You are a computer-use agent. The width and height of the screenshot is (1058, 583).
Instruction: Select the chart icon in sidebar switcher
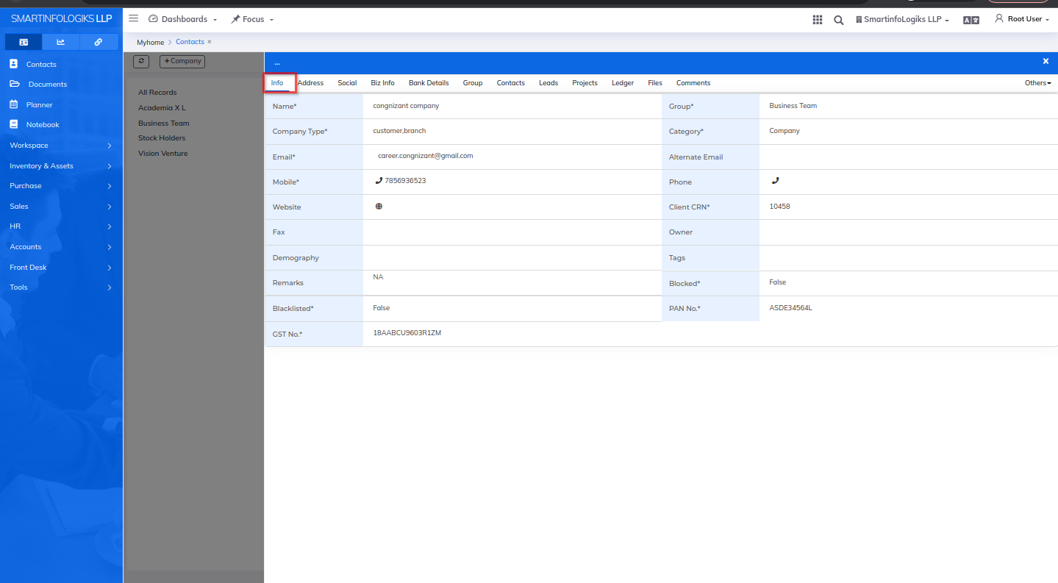[61, 42]
